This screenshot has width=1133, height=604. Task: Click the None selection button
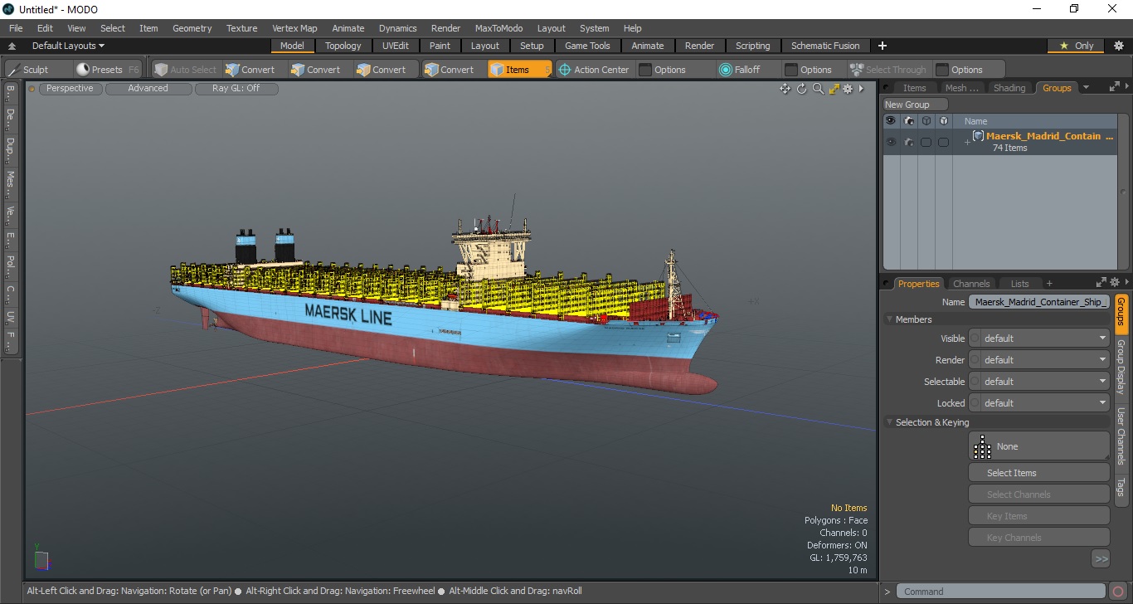(1038, 446)
